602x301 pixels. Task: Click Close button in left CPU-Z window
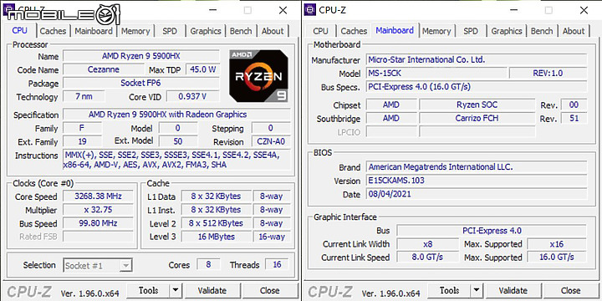click(270, 291)
